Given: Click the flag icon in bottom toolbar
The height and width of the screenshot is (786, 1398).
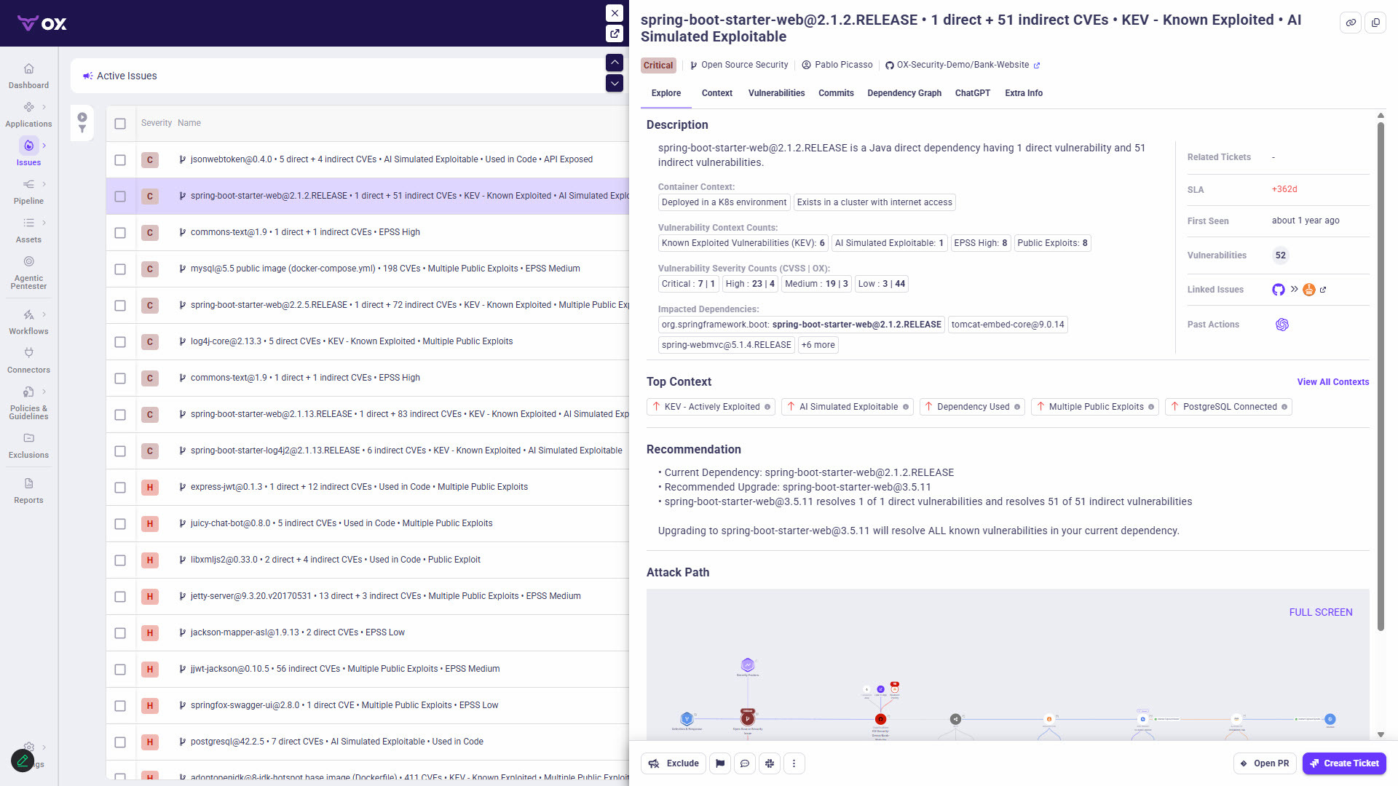Looking at the screenshot, I should click(720, 763).
